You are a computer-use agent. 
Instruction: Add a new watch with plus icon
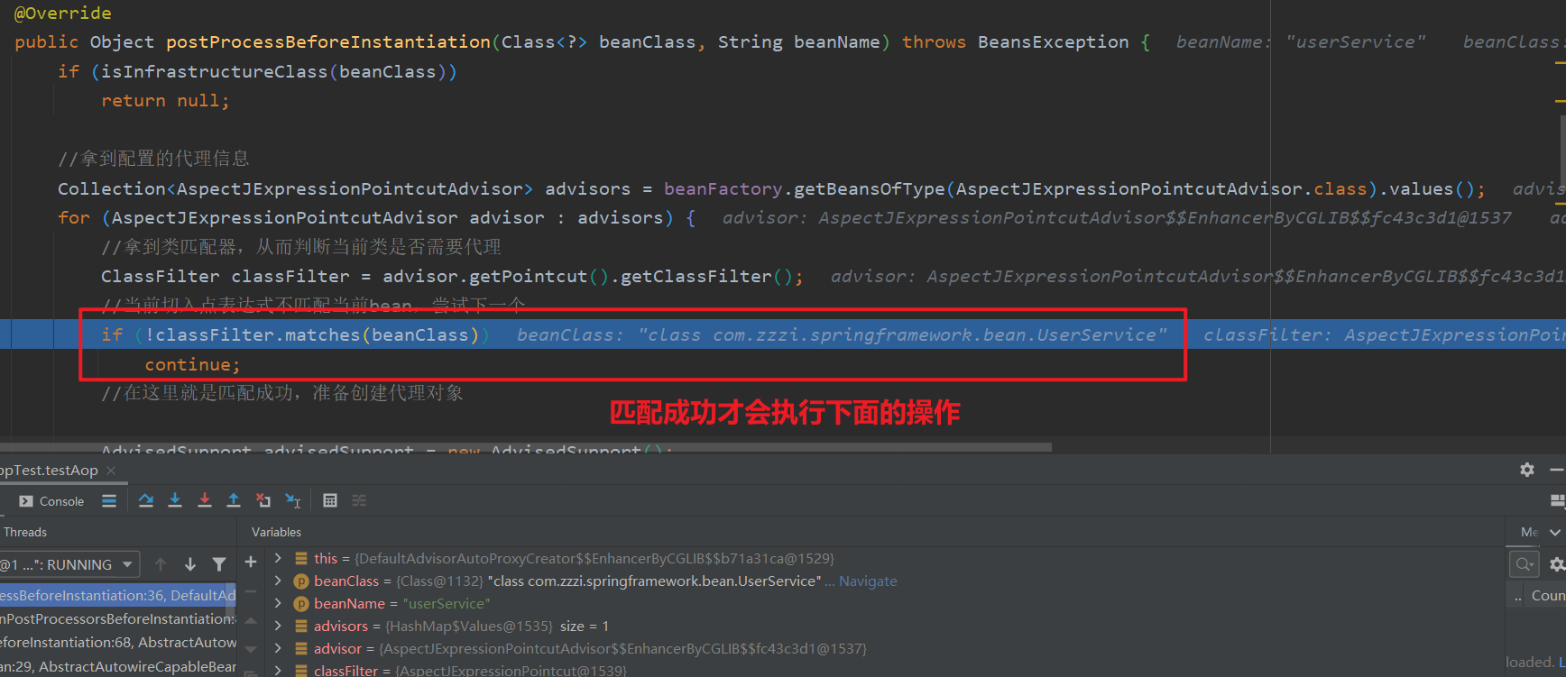251,562
